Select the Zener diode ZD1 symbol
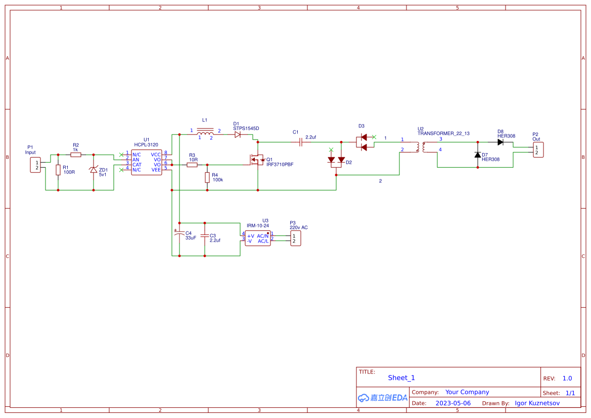Viewport: 591px width, 418px height. [94, 171]
